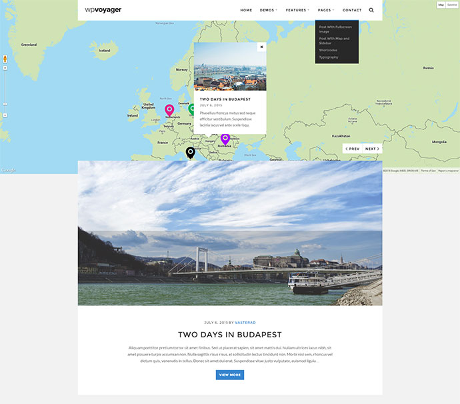
Task: Click the wpvoyager logo
Action: [x=103, y=10]
